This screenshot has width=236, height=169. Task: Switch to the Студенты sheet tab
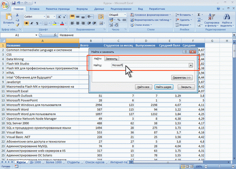(73, 162)
